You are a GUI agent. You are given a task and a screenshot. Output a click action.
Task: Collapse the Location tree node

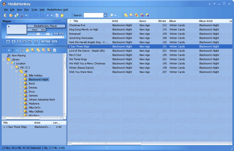click(8, 63)
